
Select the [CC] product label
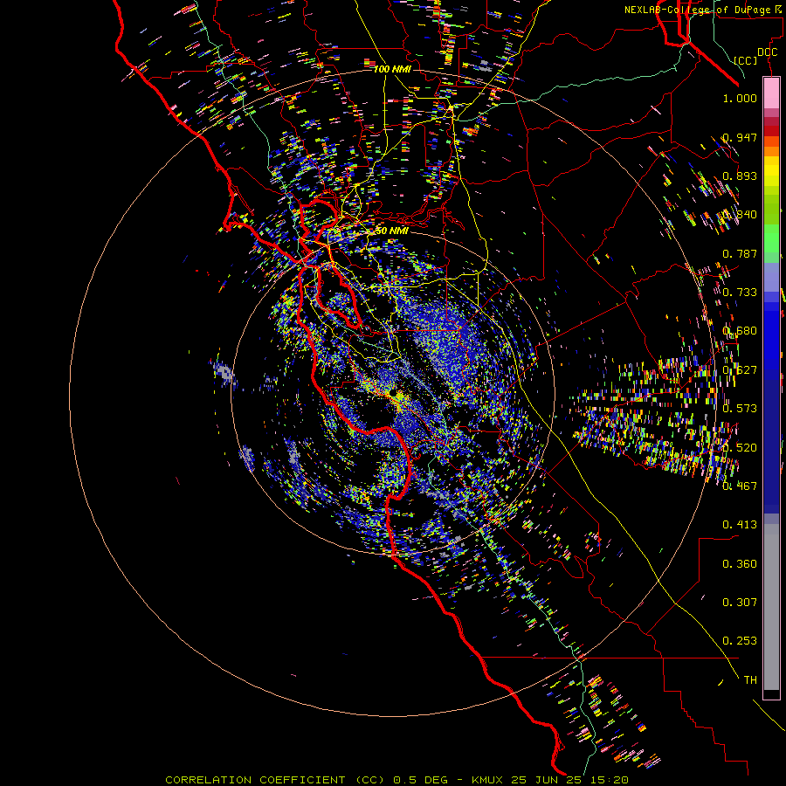click(x=746, y=60)
